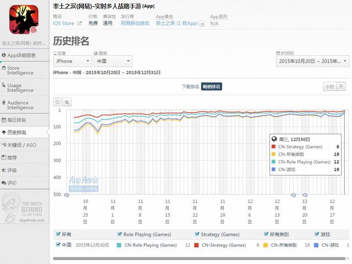
Task: Click the chart event marker near 12月20日
Action: [x=305, y=195]
